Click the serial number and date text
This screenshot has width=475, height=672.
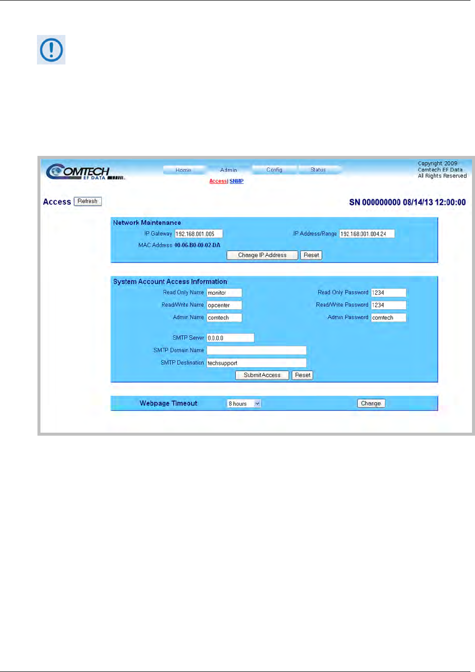click(x=408, y=202)
